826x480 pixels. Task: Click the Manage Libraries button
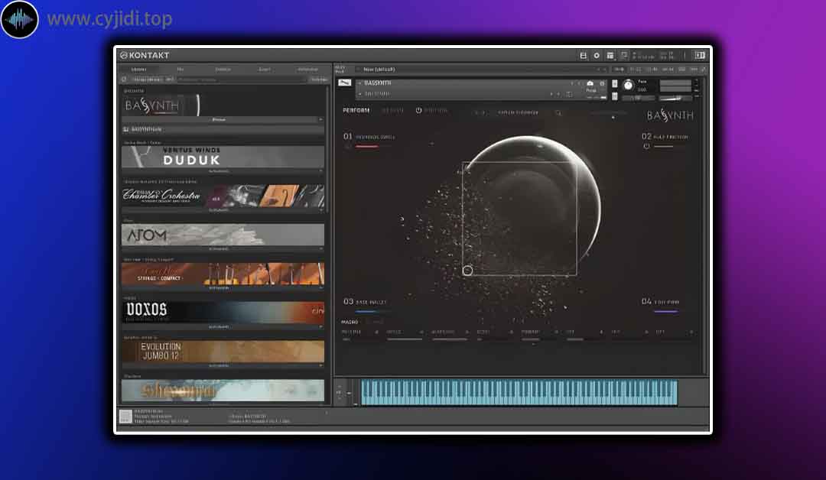(148, 79)
